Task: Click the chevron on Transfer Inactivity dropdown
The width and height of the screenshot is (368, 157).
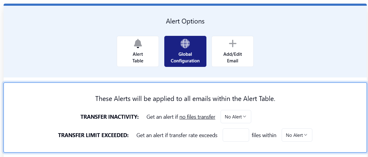Action: coord(245,117)
